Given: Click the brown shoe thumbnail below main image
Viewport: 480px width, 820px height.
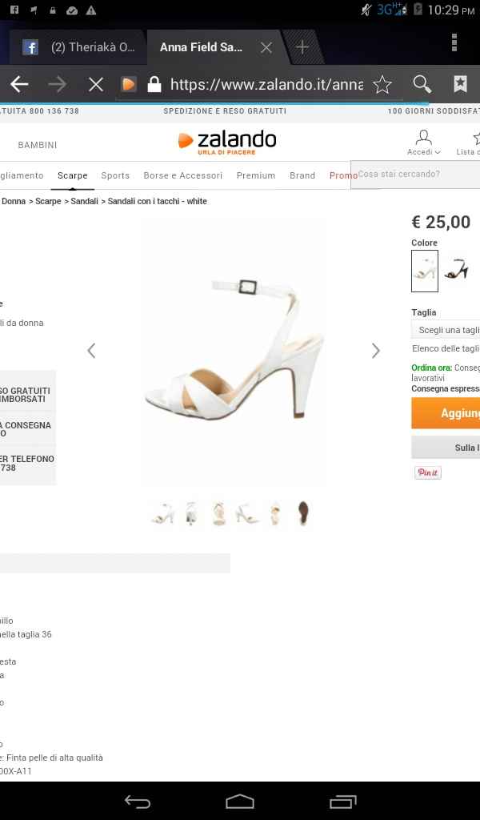Looking at the screenshot, I should (302, 512).
